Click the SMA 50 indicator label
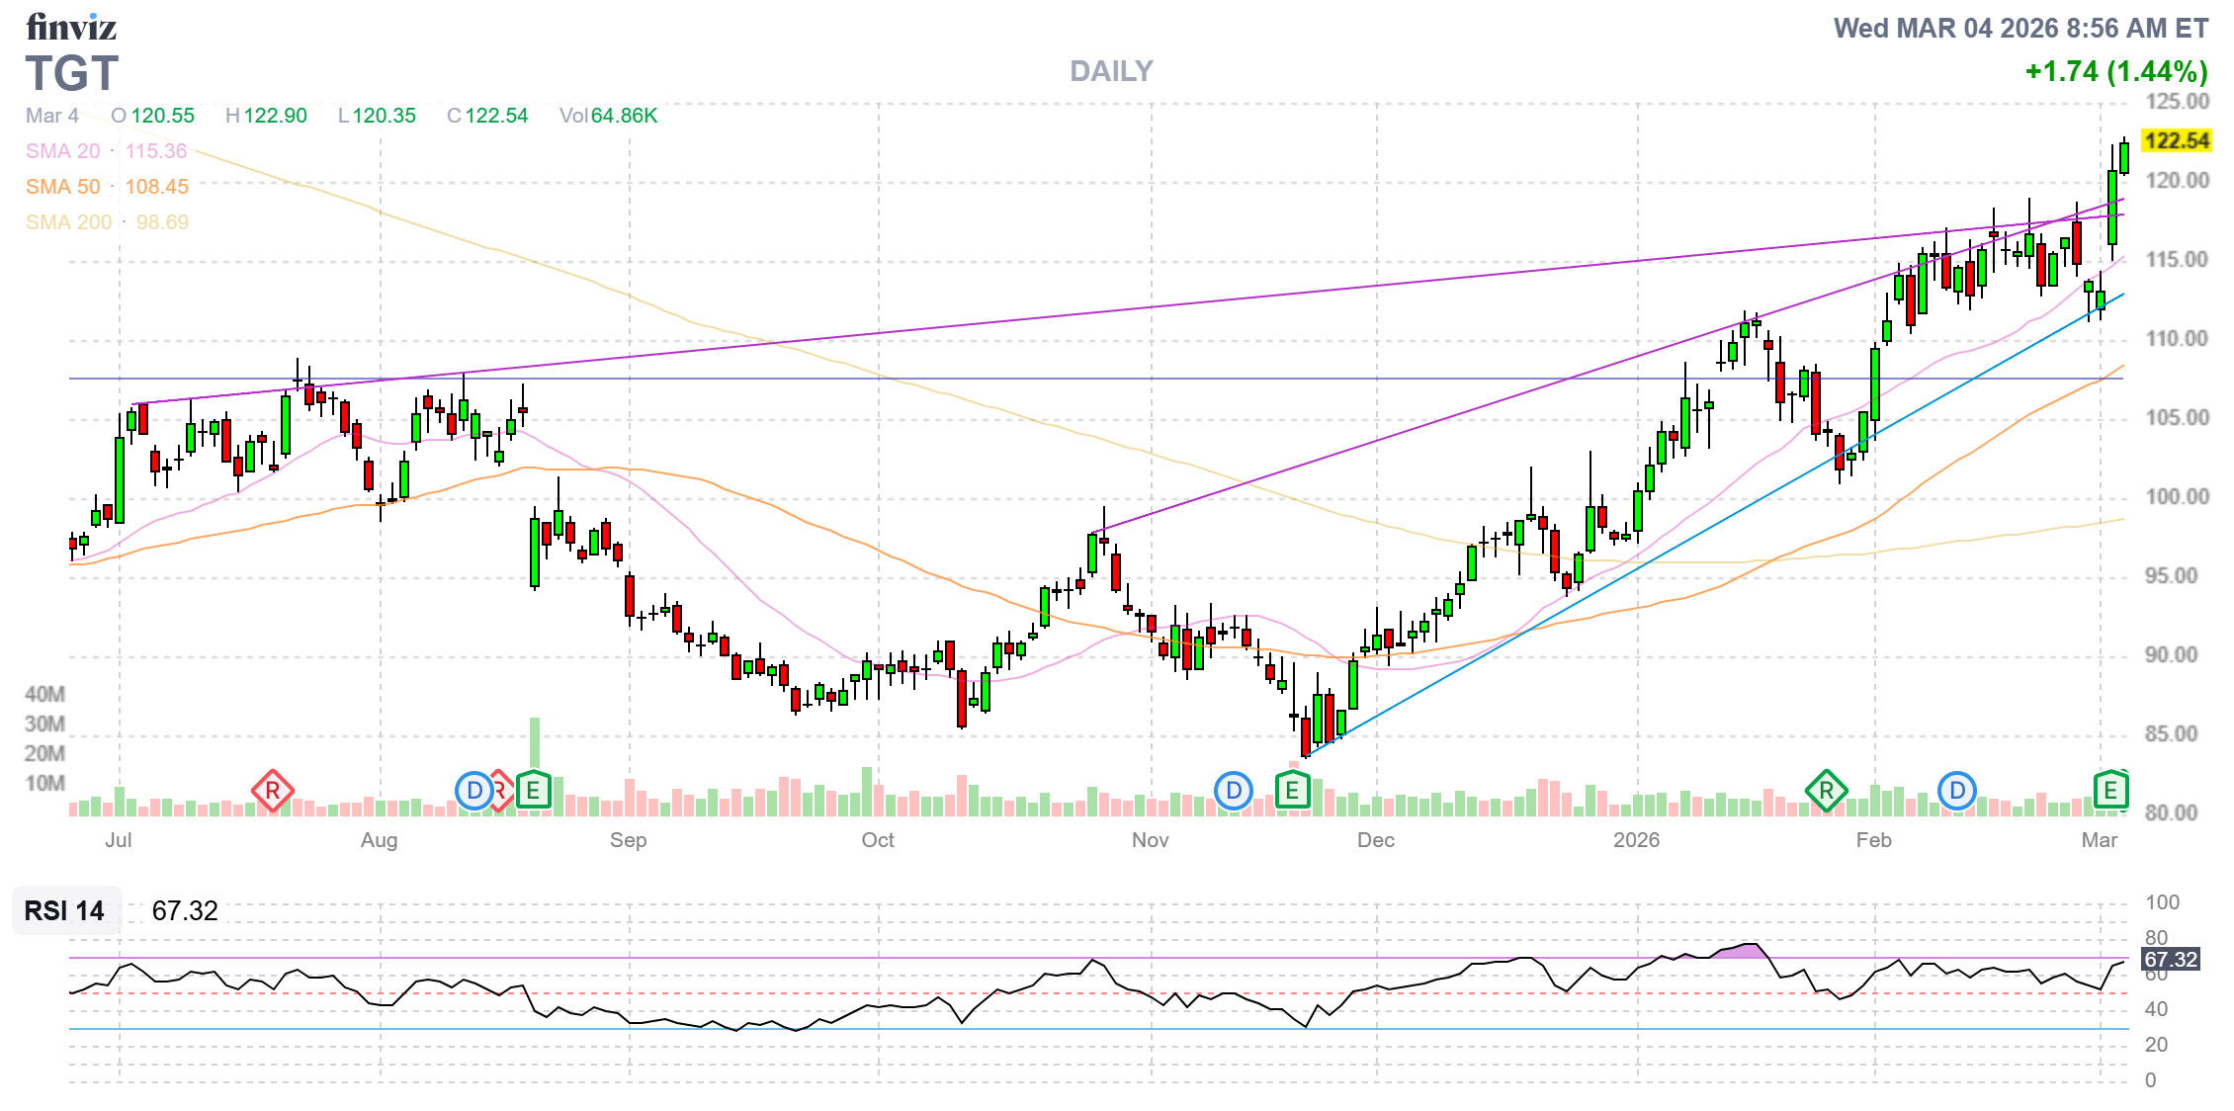This screenshot has height=1111, width=2234. [63, 187]
